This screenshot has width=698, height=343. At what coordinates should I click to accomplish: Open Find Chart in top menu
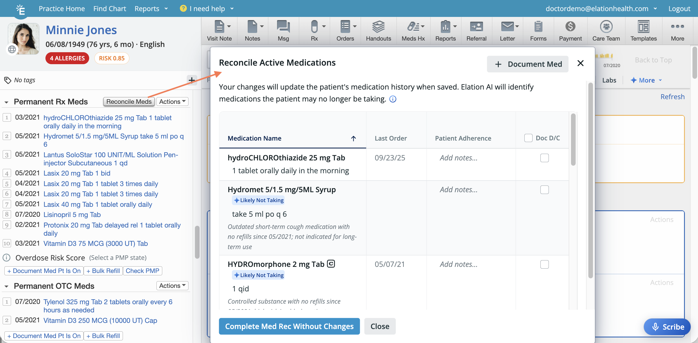tap(110, 8)
